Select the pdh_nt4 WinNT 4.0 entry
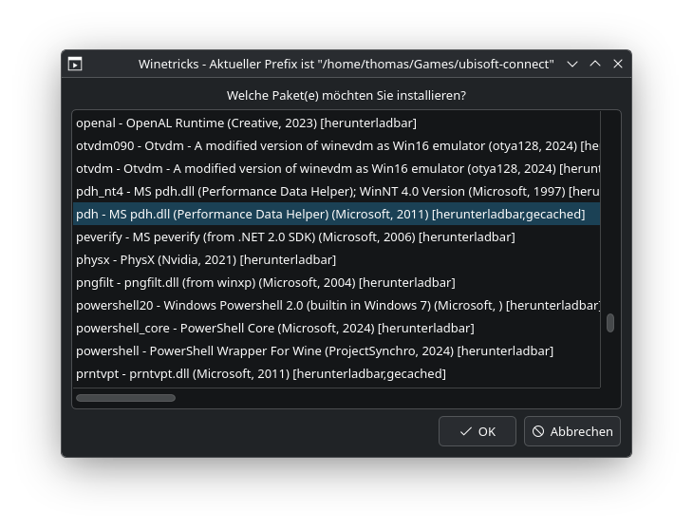The width and height of the screenshot is (693, 530). tap(336, 192)
